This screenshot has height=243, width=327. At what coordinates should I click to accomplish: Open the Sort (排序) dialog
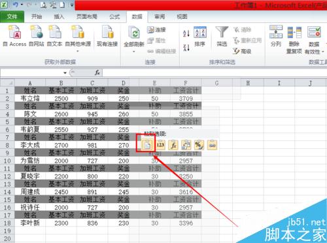[x=200, y=37]
